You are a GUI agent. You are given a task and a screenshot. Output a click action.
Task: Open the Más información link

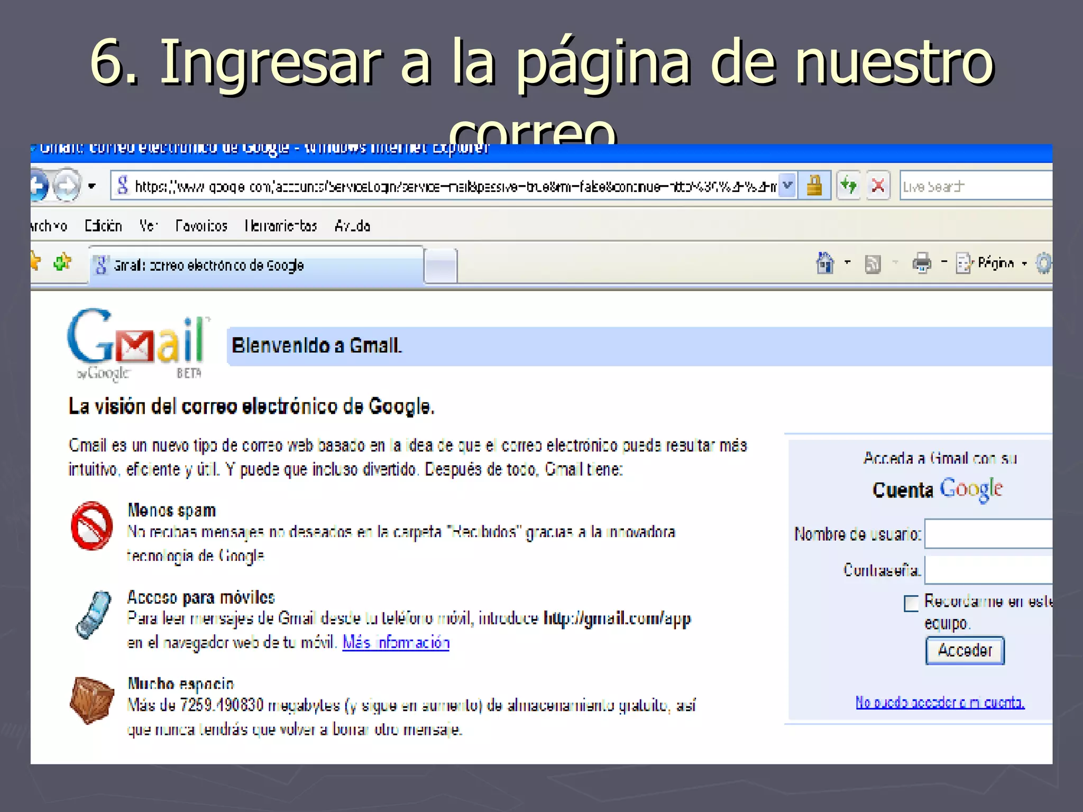click(x=396, y=643)
